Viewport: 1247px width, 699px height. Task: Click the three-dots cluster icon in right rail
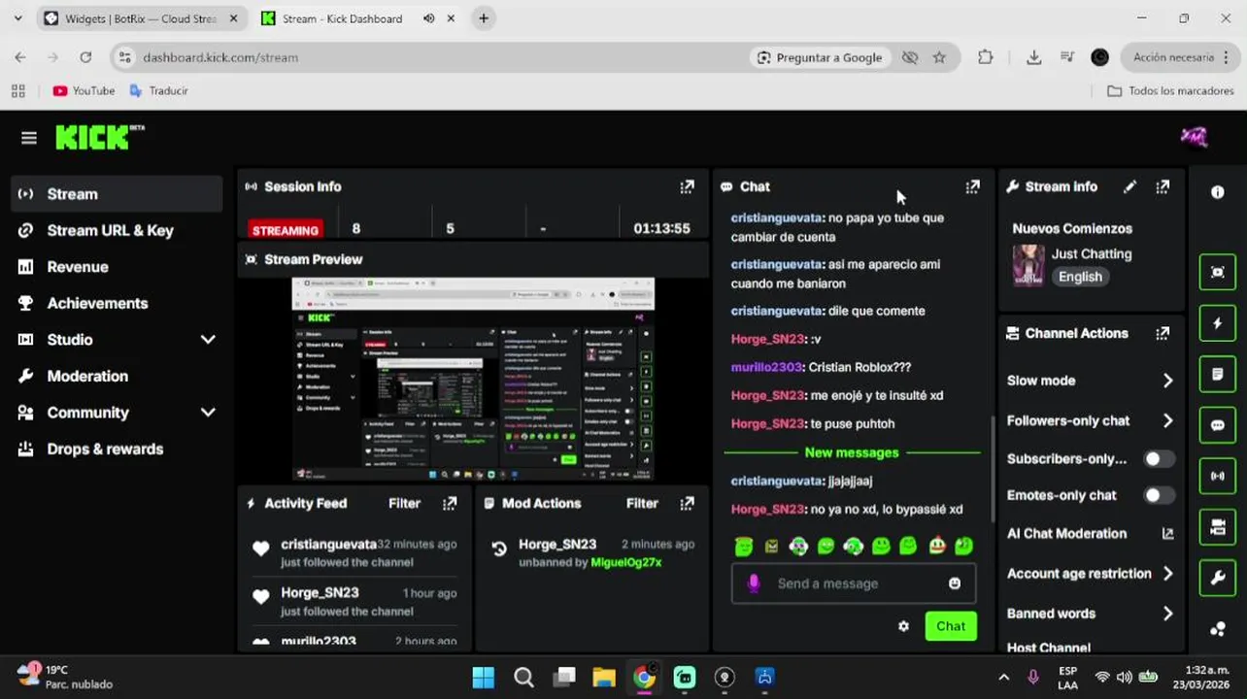click(x=1217, y=629)
